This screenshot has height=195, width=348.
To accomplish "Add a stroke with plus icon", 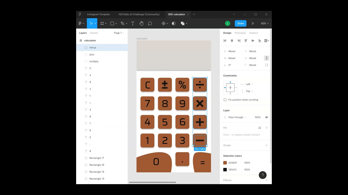I will (266, 145).
